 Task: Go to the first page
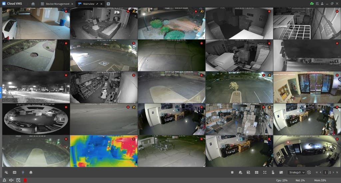tap(317, 172)
